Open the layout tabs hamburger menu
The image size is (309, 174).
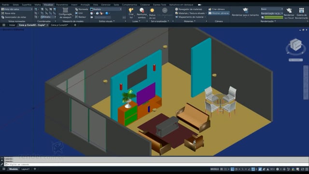point(4,169)
